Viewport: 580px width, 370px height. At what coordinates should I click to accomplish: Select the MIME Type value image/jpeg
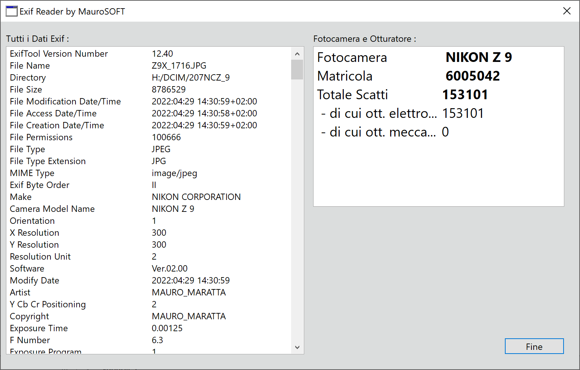coord(175,173)
